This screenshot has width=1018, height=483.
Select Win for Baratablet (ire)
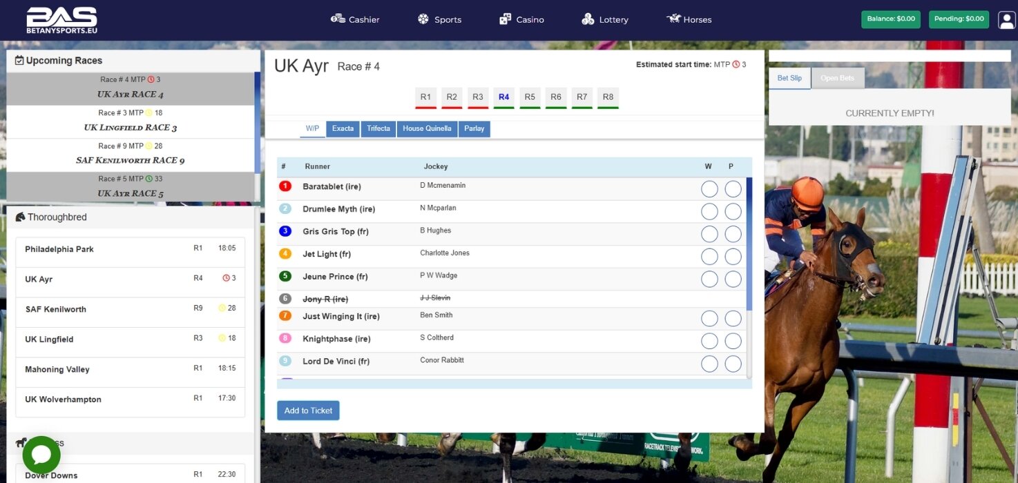(709, 189)
